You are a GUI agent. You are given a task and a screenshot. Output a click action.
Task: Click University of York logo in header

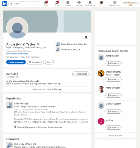pyautogui.click(x=58, y=50)
